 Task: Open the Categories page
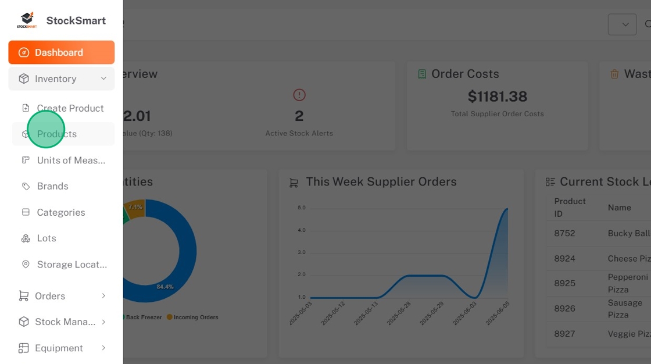coord(63,212)
